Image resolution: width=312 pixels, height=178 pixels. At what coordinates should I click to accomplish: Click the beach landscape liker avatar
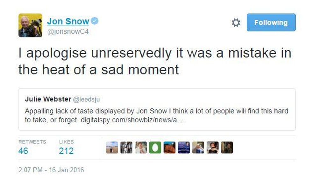pyautogui.click(x=112, y=147)
